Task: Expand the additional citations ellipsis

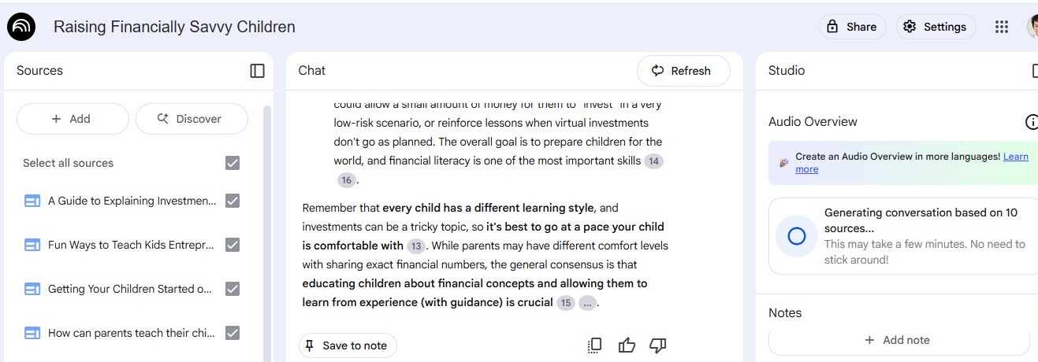Action: [x=587, y=303]
